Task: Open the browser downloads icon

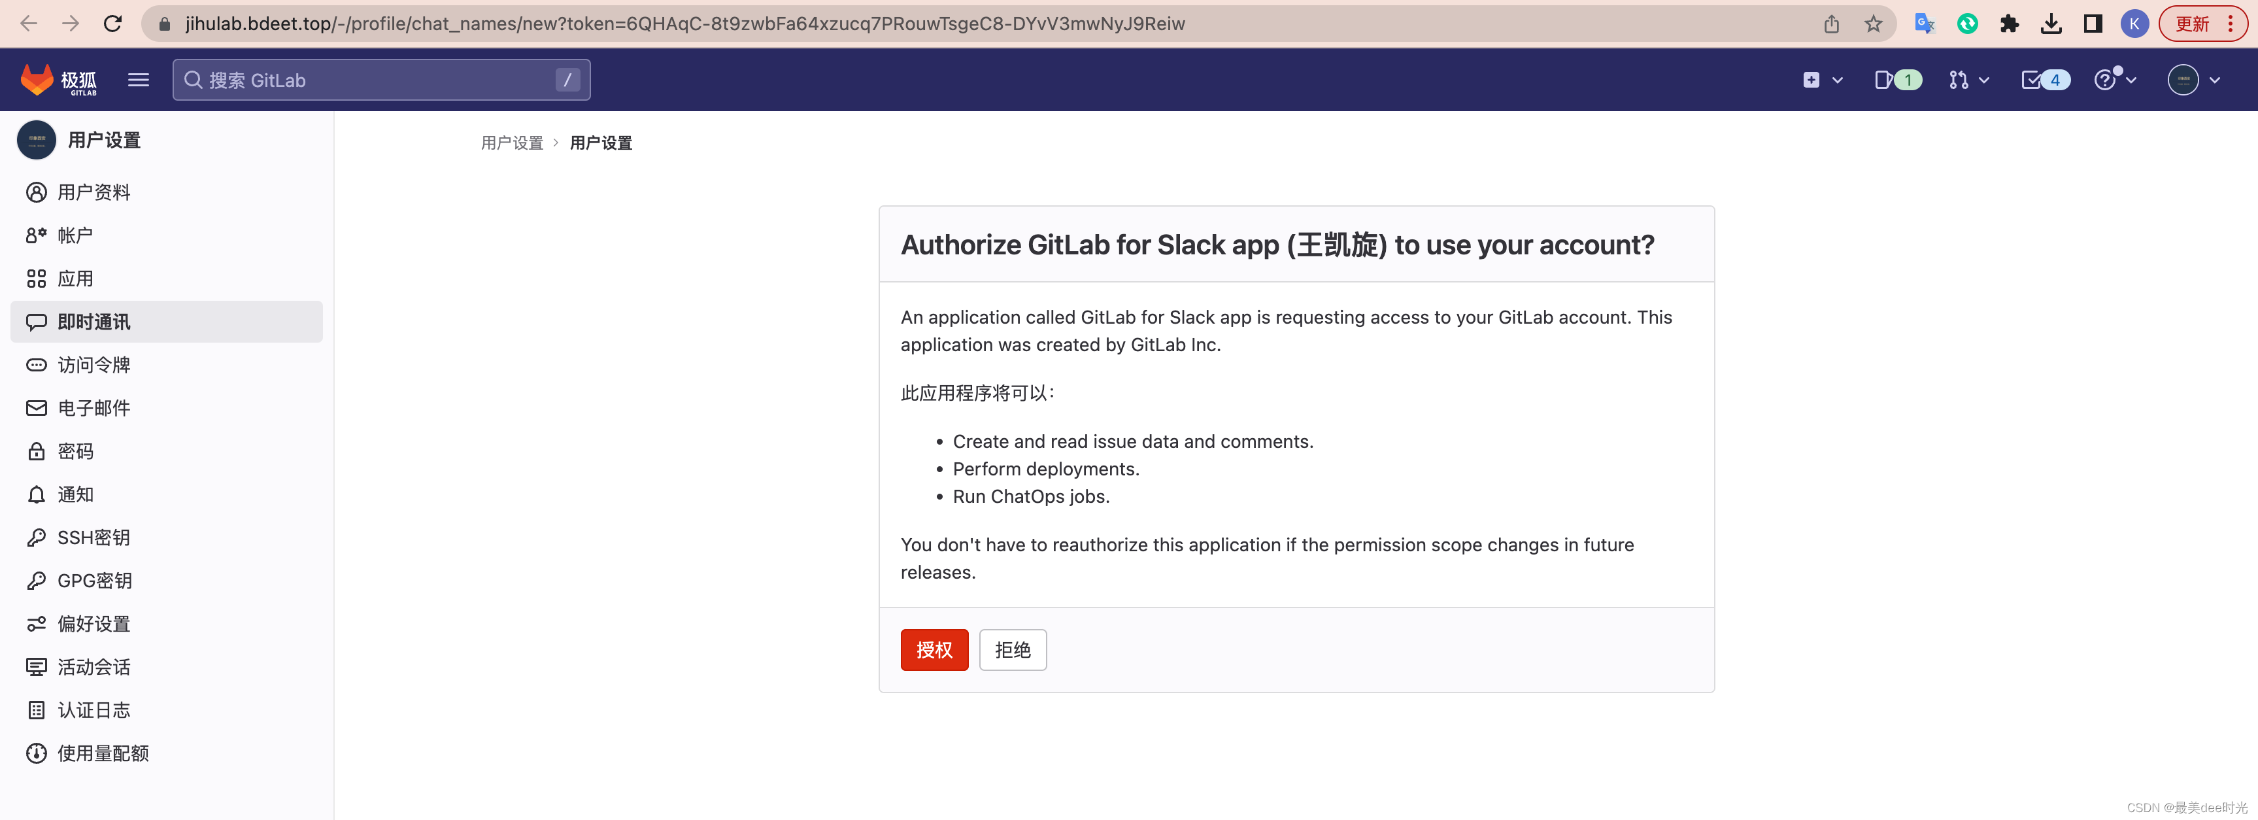Action: click(x=2051, y=24)
